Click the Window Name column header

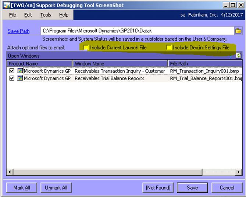pos(120,64)
